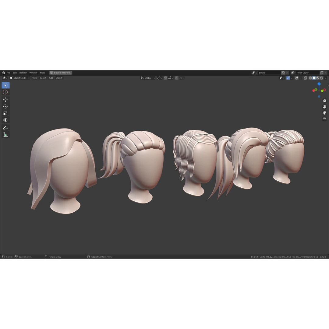Click the wavy-hair head model

click(x=196, y=164)
